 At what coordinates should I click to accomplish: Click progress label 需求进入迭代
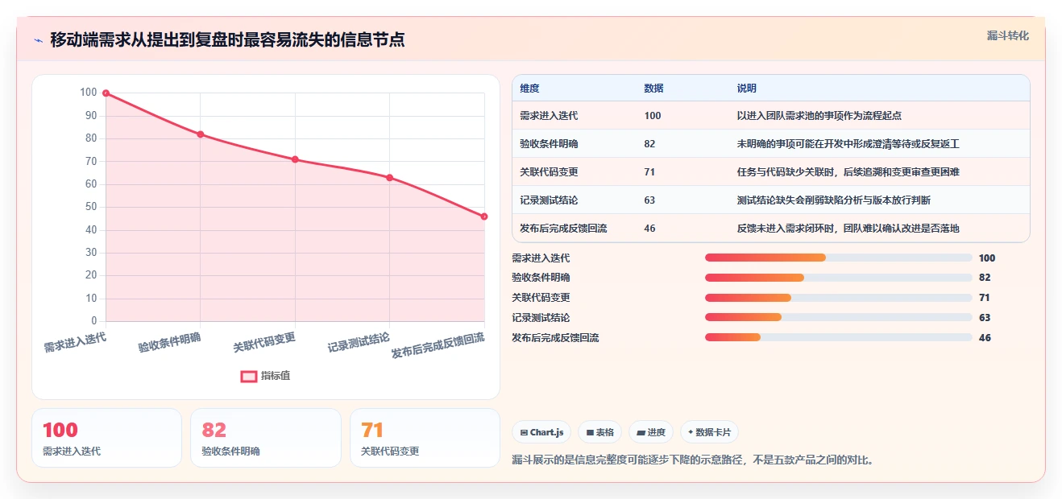click(x=541, y=258)
